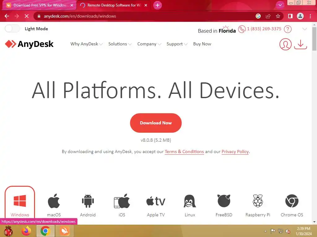This screenshot has height=237, width=317.
Task: Open the tab search dropdown arrow
Action: [x=280, y=5]
